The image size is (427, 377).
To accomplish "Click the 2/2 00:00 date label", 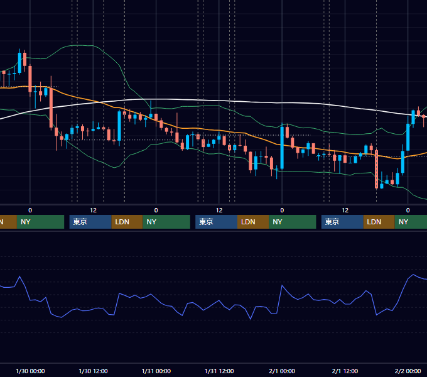I will tap(408, 371).
